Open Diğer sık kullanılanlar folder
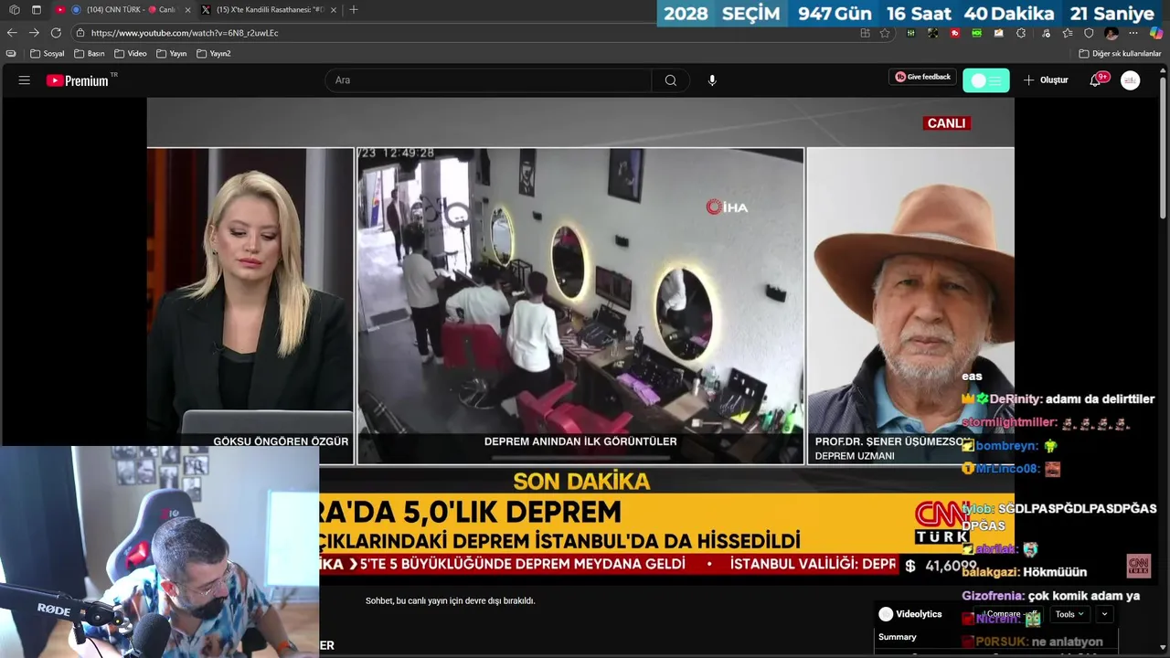 click(1120, 54)
